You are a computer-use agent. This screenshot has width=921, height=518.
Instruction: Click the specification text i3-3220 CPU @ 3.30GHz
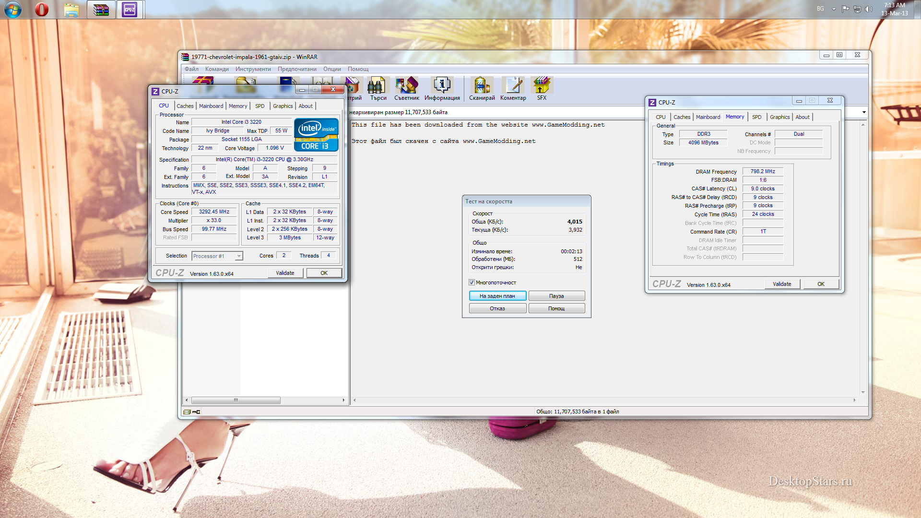(x=264, y=159)
